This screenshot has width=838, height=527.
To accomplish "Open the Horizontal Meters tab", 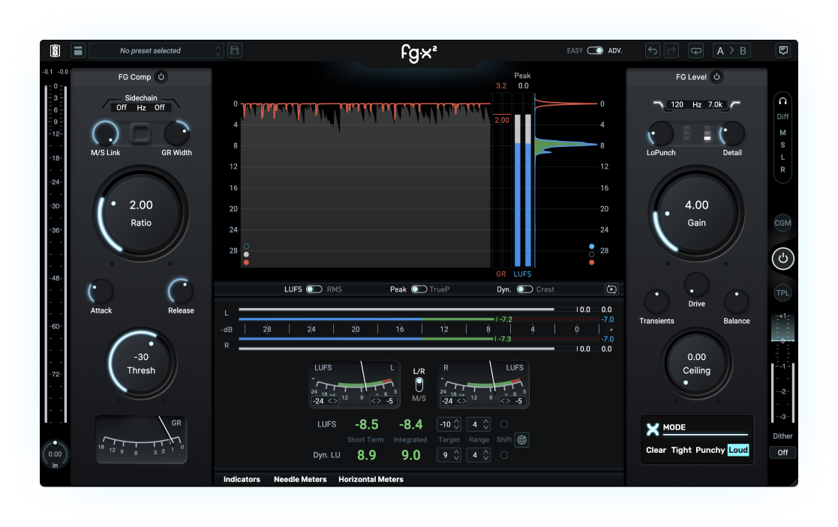I will [371, 480].
